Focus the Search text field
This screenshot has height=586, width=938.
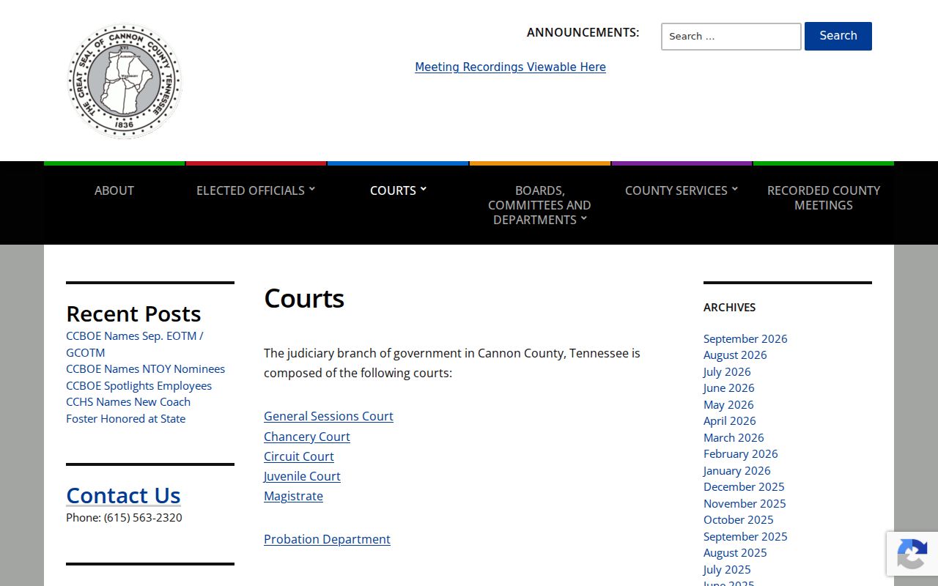tap(731, 37)
